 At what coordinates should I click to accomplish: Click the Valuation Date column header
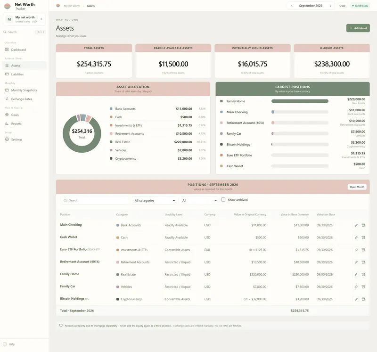326,214
